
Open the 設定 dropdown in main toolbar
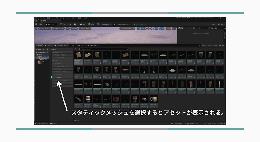click(x=221, y=24)
